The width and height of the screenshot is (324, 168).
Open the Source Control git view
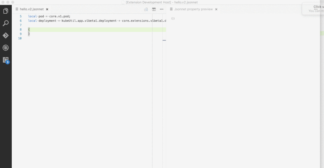(6, 36)
